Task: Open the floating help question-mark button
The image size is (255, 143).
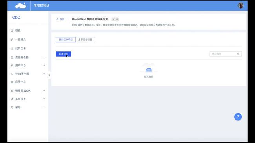Action: click(x=238, y=116)
